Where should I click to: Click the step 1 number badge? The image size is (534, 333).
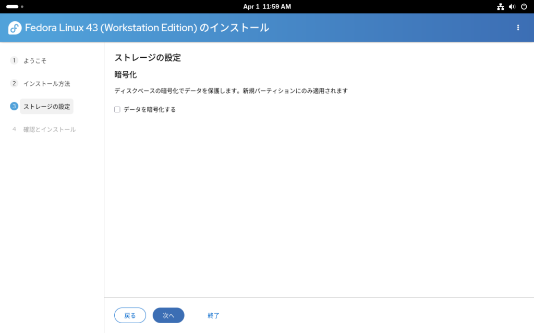14,60
